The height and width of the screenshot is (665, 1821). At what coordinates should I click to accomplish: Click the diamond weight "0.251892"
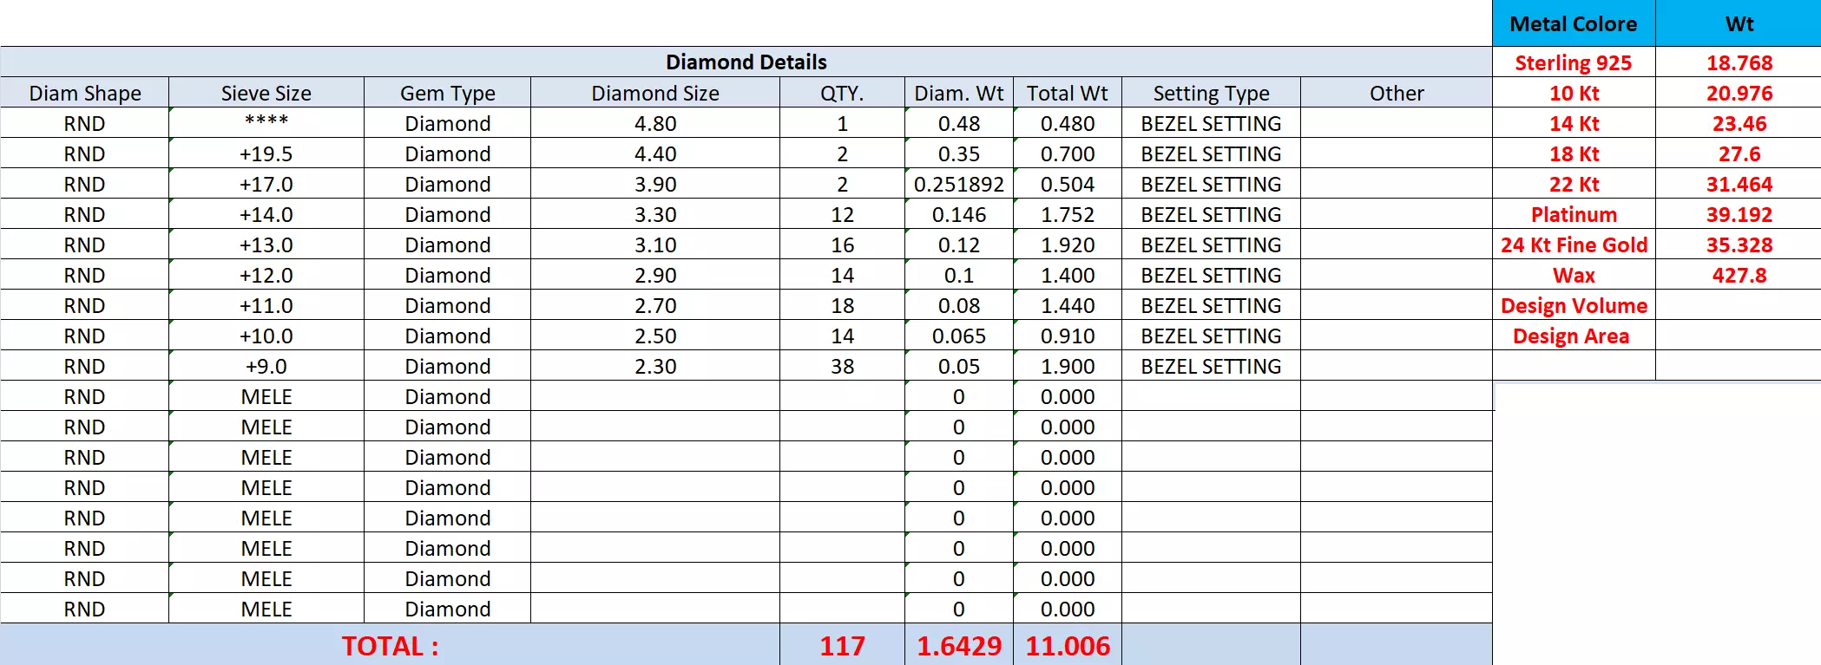pyautogui.click(x=959, y=184)
